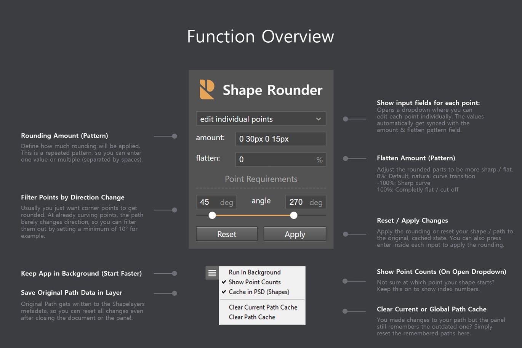This screenshot has width=522, height=348.
Task: Click the Apply button
Action: click(x=295, y=234)
